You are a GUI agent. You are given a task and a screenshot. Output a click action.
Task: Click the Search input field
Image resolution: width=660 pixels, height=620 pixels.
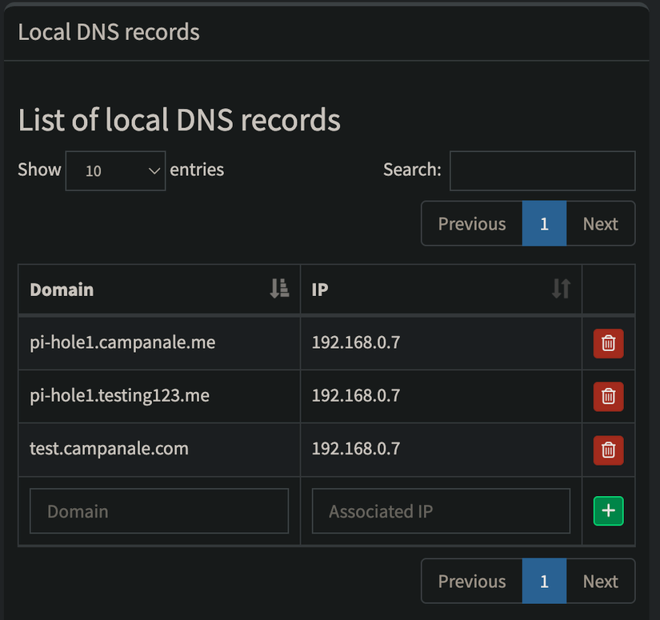[542, 170]
